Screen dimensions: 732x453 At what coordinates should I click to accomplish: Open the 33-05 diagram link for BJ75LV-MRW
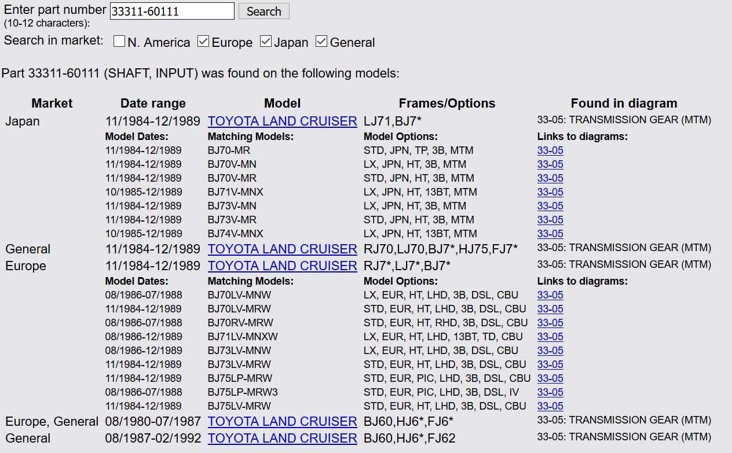tap(550, 406)
